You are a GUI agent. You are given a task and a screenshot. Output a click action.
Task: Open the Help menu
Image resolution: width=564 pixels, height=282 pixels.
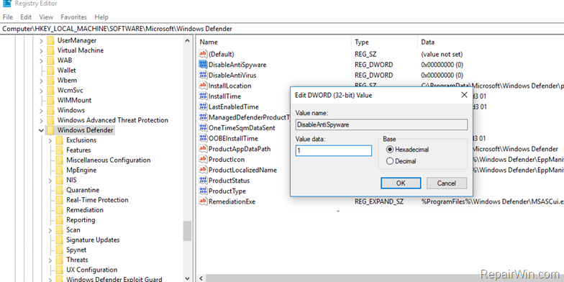101,17
